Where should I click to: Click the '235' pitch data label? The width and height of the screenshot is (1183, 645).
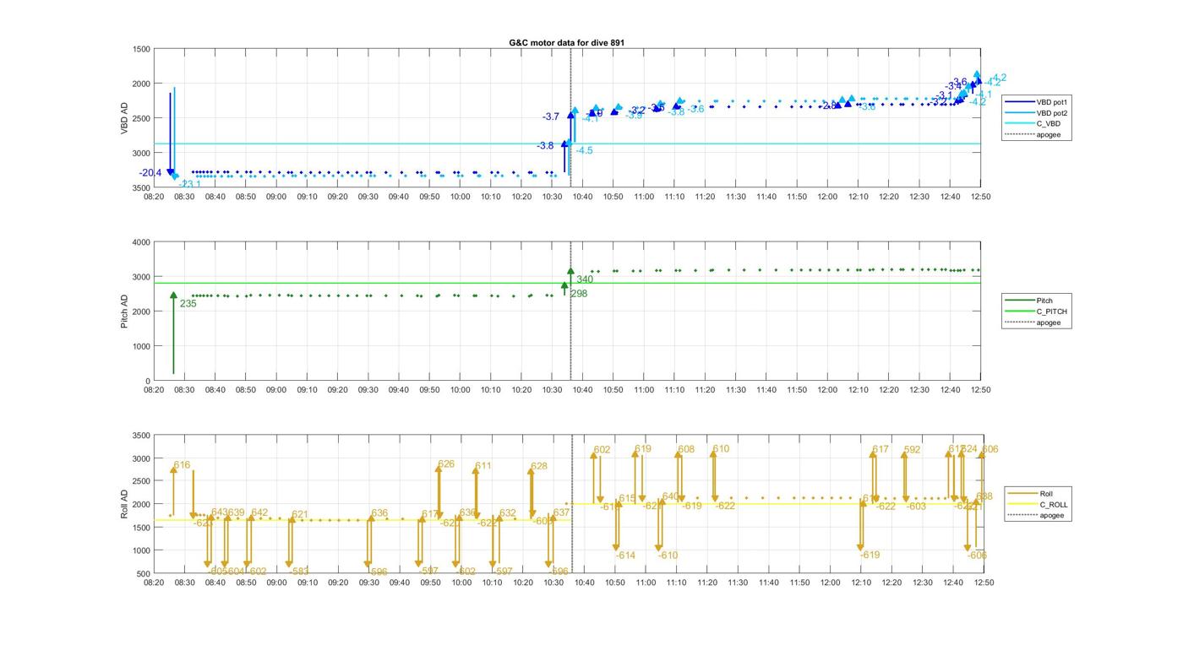point(188,304)
